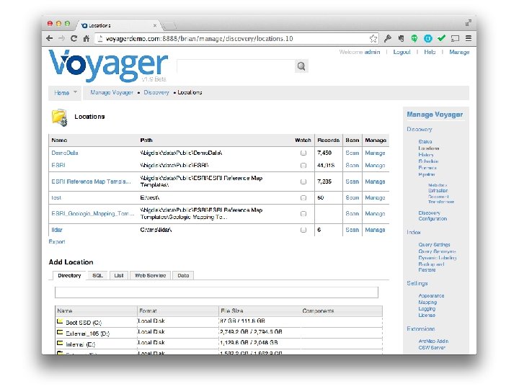Reload the page with the refresh icon
The image size is (519, 389).
[x=74, y=38]
